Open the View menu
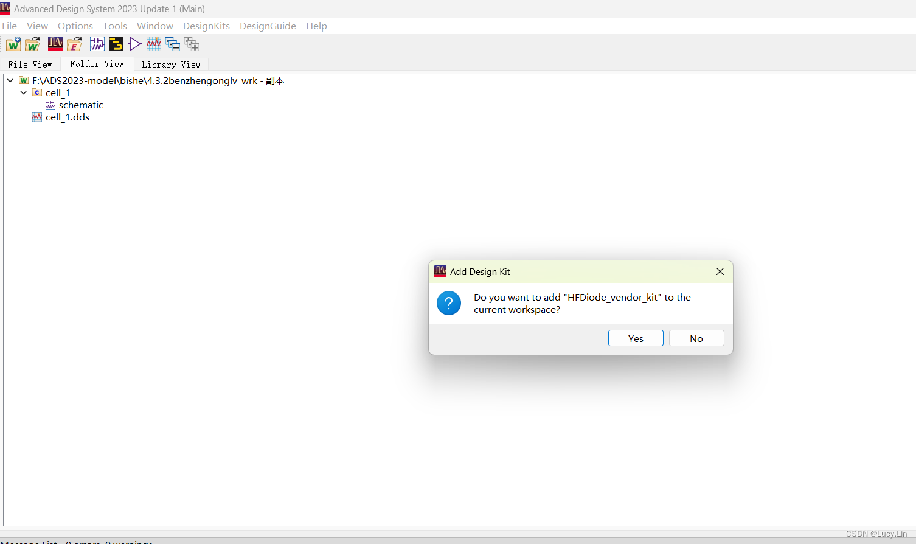Viewport: 916px width, 544px height. click(x=37, y=26)
